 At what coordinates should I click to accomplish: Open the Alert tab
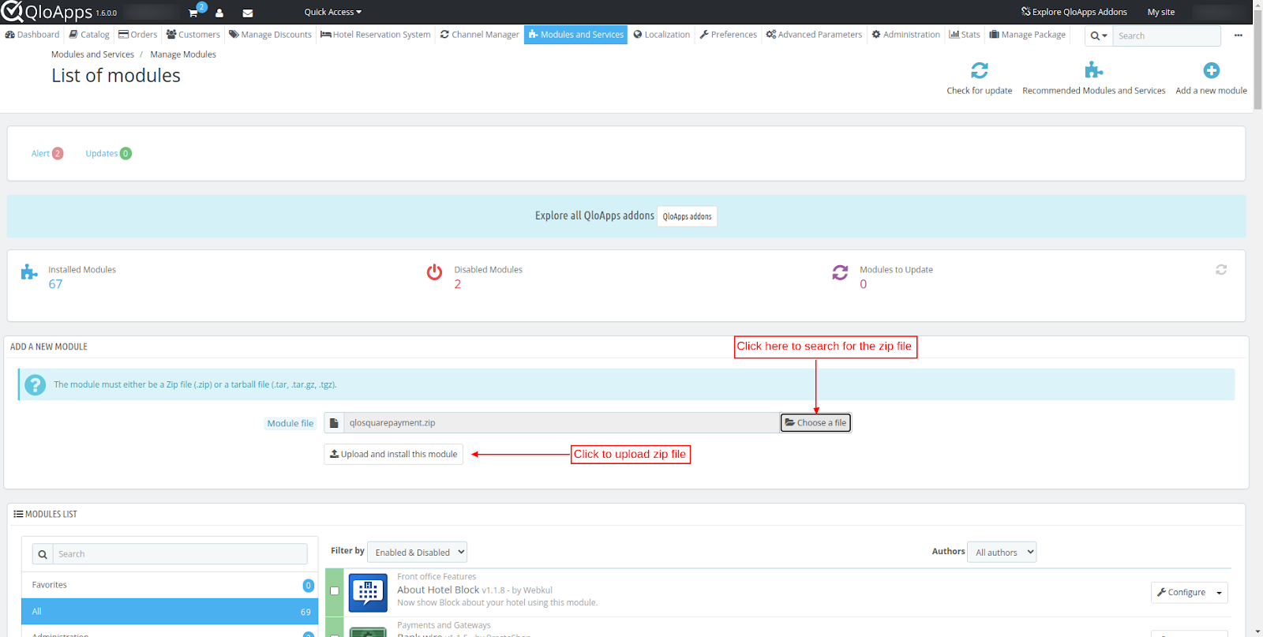pyautogui.click(x=47, y=153)
